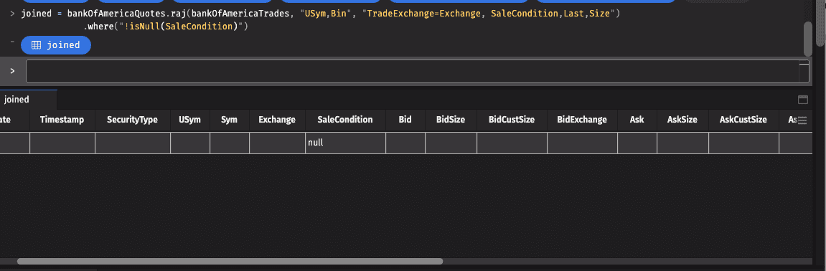
Task: Click the BidCustSize column header
Action: [x=512, y=120]
